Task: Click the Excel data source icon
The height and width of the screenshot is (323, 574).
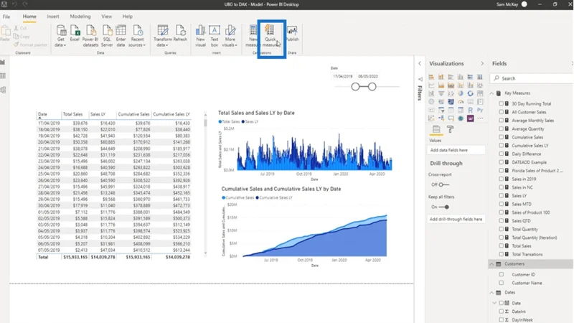Action: point(75,34)
